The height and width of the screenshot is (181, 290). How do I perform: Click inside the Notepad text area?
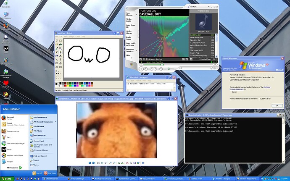pyautogui.click(x=150, y=85)
